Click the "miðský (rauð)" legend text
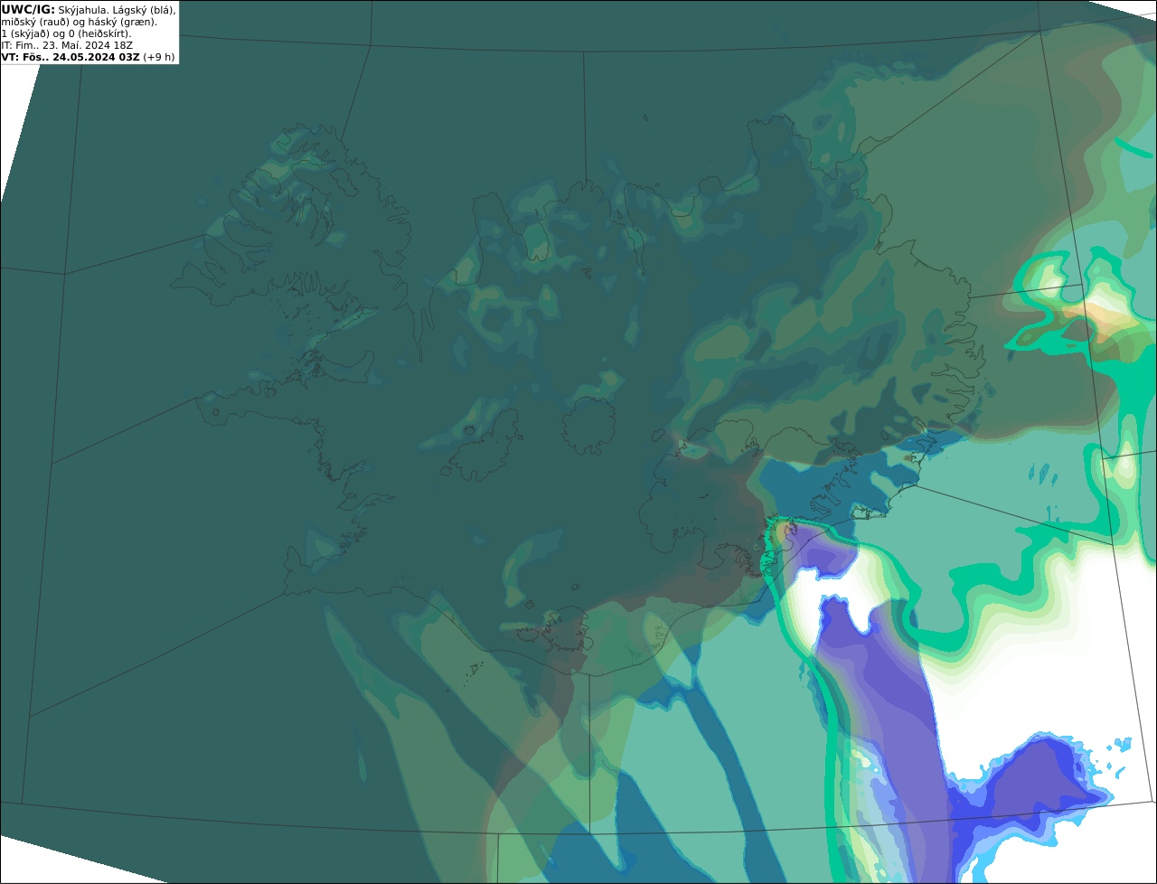 [36, 23]
